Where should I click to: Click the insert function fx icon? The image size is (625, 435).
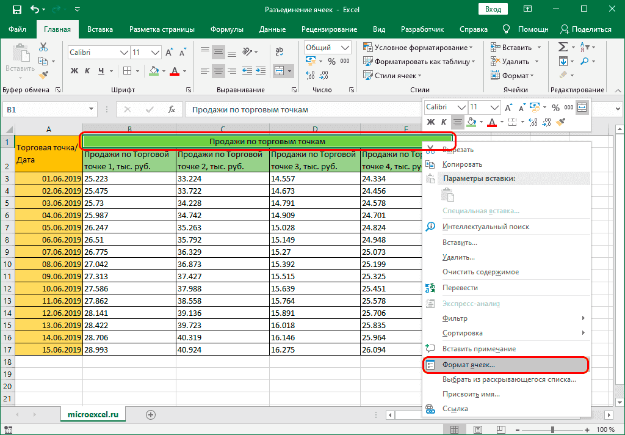pos(172,109)
